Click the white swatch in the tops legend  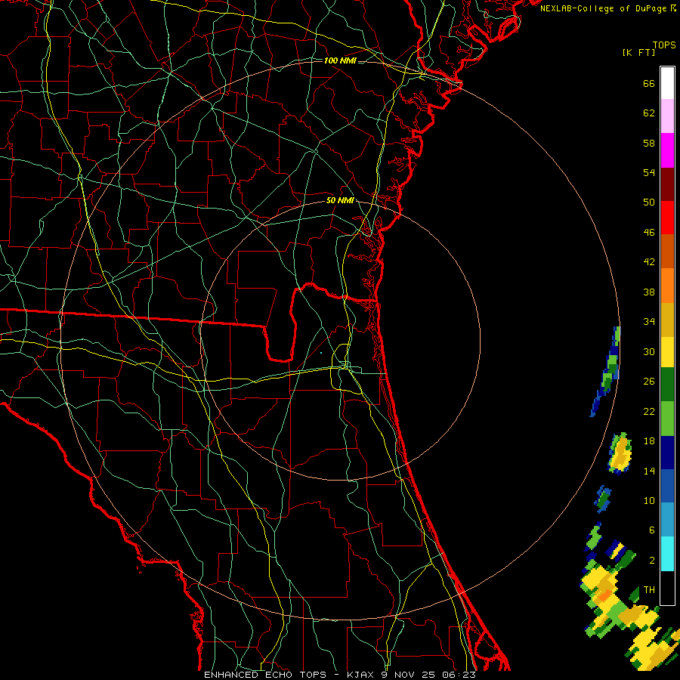pos(667,83)
